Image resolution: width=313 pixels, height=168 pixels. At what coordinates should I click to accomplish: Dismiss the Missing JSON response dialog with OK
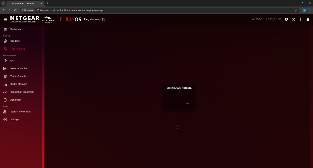click(x=188, y=104)
